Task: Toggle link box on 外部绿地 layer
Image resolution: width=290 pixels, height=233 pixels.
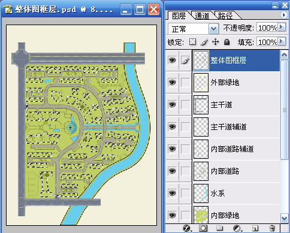Action: tap(186, 83)
